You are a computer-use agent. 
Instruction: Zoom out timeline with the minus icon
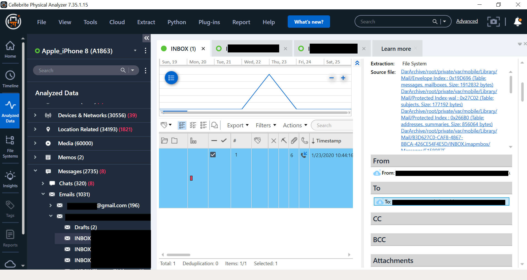331,78
